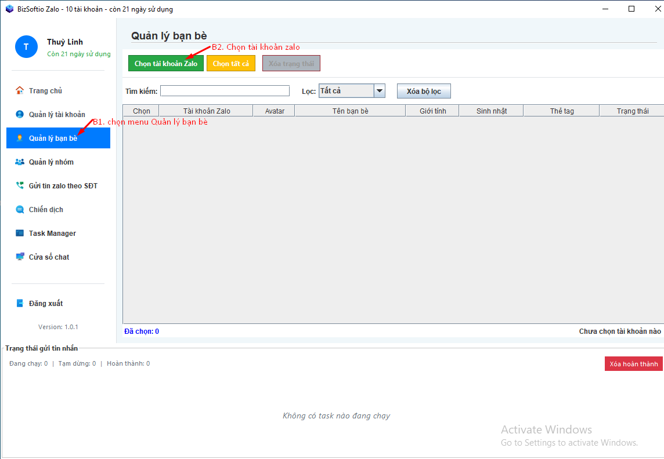Click the Quản lý tài khoản icon
The height and width of the screenshot is (459, 664).
[20, 114]
